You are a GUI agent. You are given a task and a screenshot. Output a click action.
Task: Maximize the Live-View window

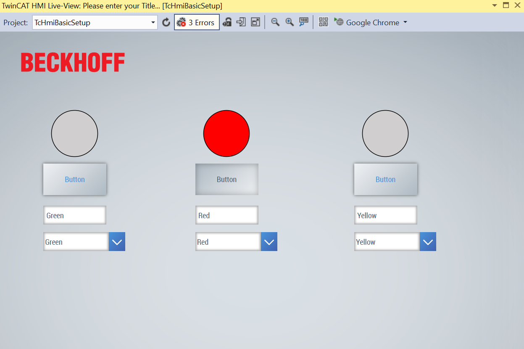506,5
